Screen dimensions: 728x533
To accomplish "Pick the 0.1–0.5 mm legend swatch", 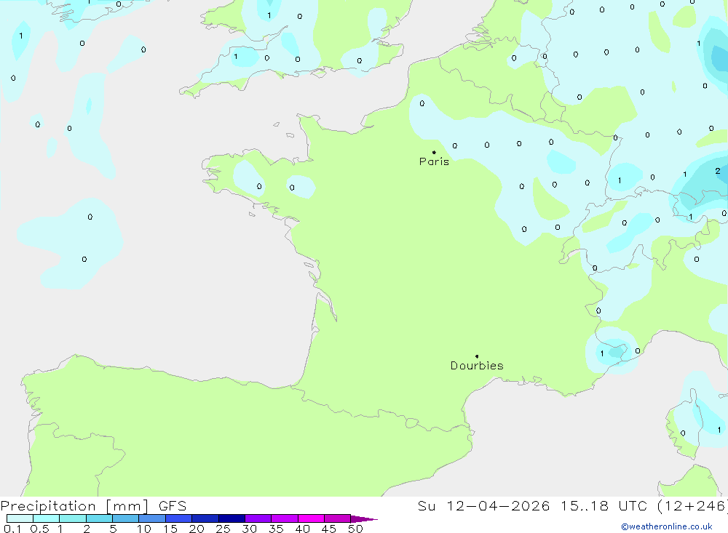I will 20,518.
